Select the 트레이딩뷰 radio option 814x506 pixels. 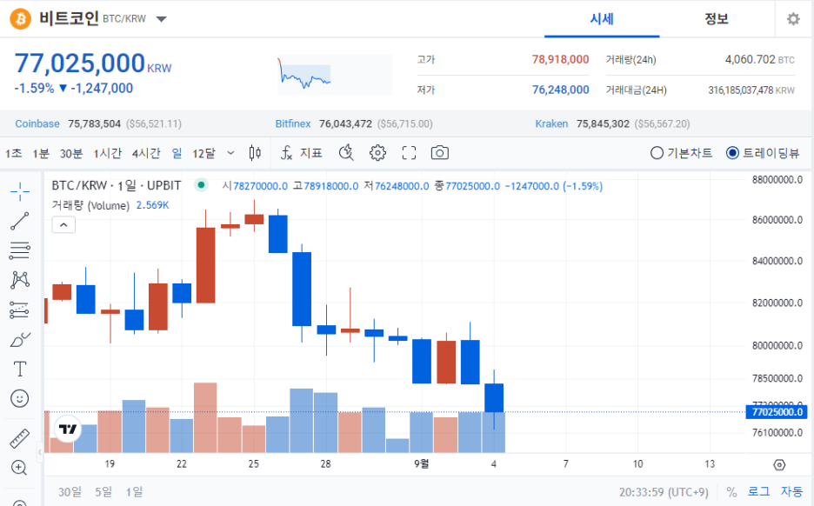(x=763, y=152)
